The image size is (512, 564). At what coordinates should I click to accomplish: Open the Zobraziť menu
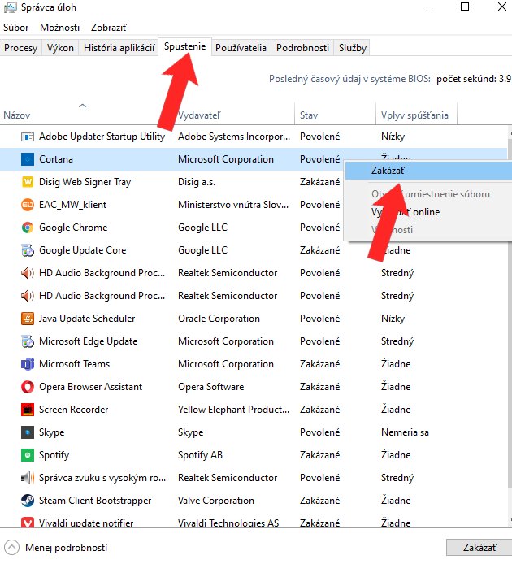[x=109, y=28]
